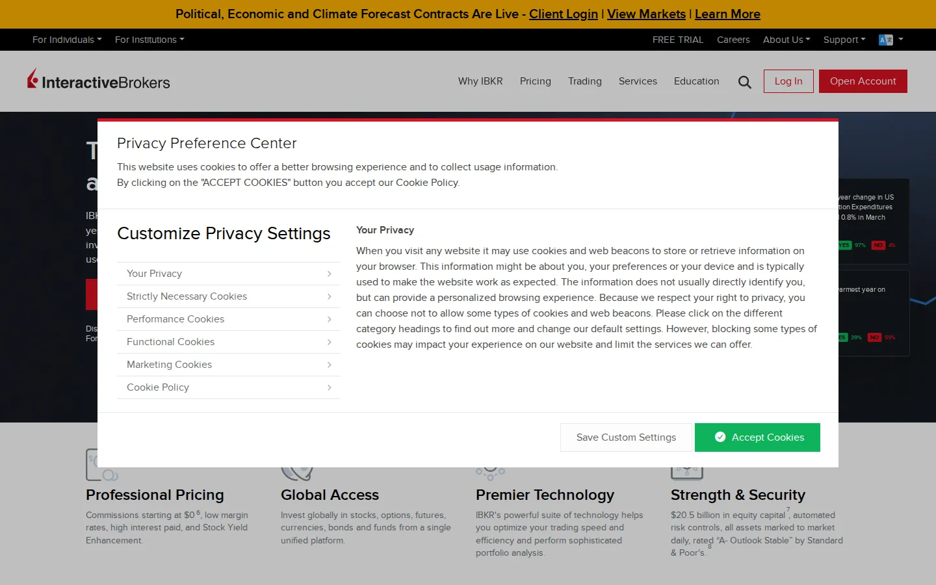Click the search magnifier icon
936x585 pixels.
745,82
